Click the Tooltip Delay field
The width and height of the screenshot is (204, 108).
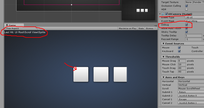[194, 36]
